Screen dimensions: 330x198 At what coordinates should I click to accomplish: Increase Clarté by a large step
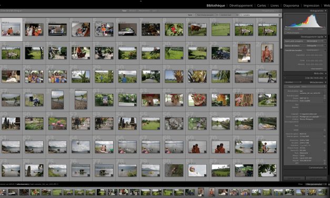[321, 61]
